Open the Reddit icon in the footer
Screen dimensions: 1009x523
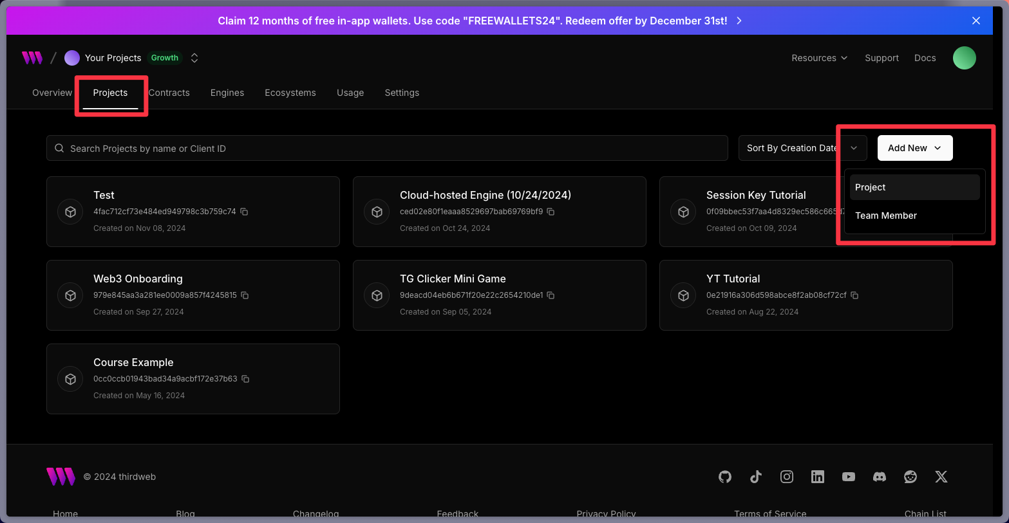(910, 477)
